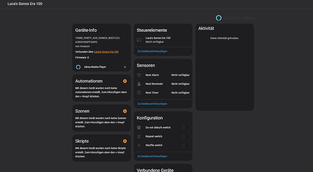Image resolution: width=313 pixels, height=172 pixels.
Task: Click the Amazon Alexa logo
Action: pyautogui.click(x=235, y=18)
